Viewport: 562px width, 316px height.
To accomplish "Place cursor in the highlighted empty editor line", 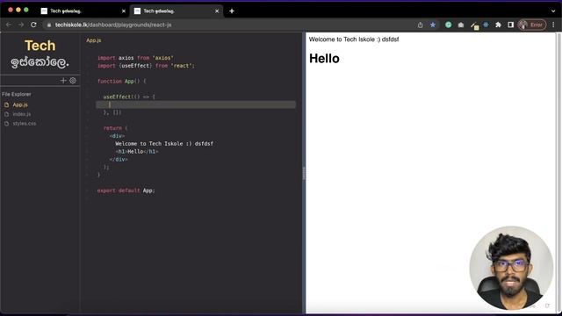I will point(196,104).
